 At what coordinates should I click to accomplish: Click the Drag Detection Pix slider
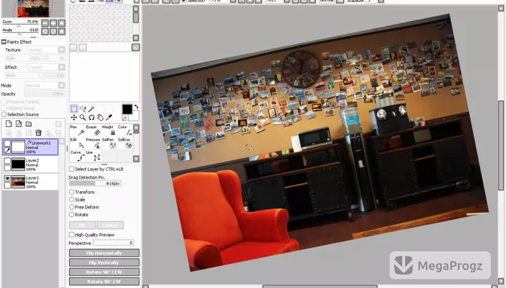96,183
